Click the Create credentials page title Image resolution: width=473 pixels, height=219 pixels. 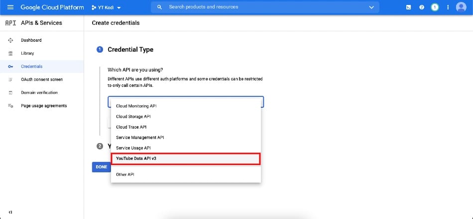[x=116, y=23]
